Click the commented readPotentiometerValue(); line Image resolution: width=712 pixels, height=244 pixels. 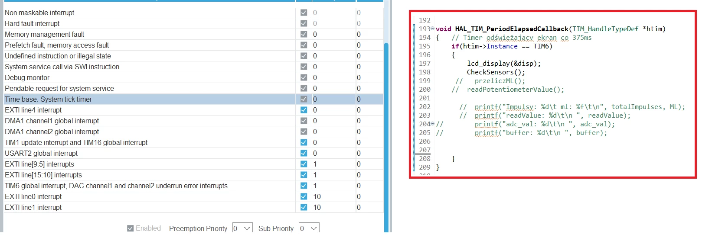point(508,90)
